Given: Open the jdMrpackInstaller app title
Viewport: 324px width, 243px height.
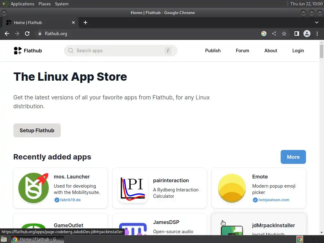Looking at the screenshot, I should coord(273,225).
